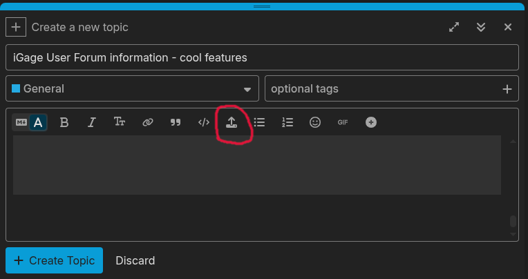The width and height of the screenshot is (528, 279).
Task: Expand the General category dropdown
Action: (x=132, y=88)
